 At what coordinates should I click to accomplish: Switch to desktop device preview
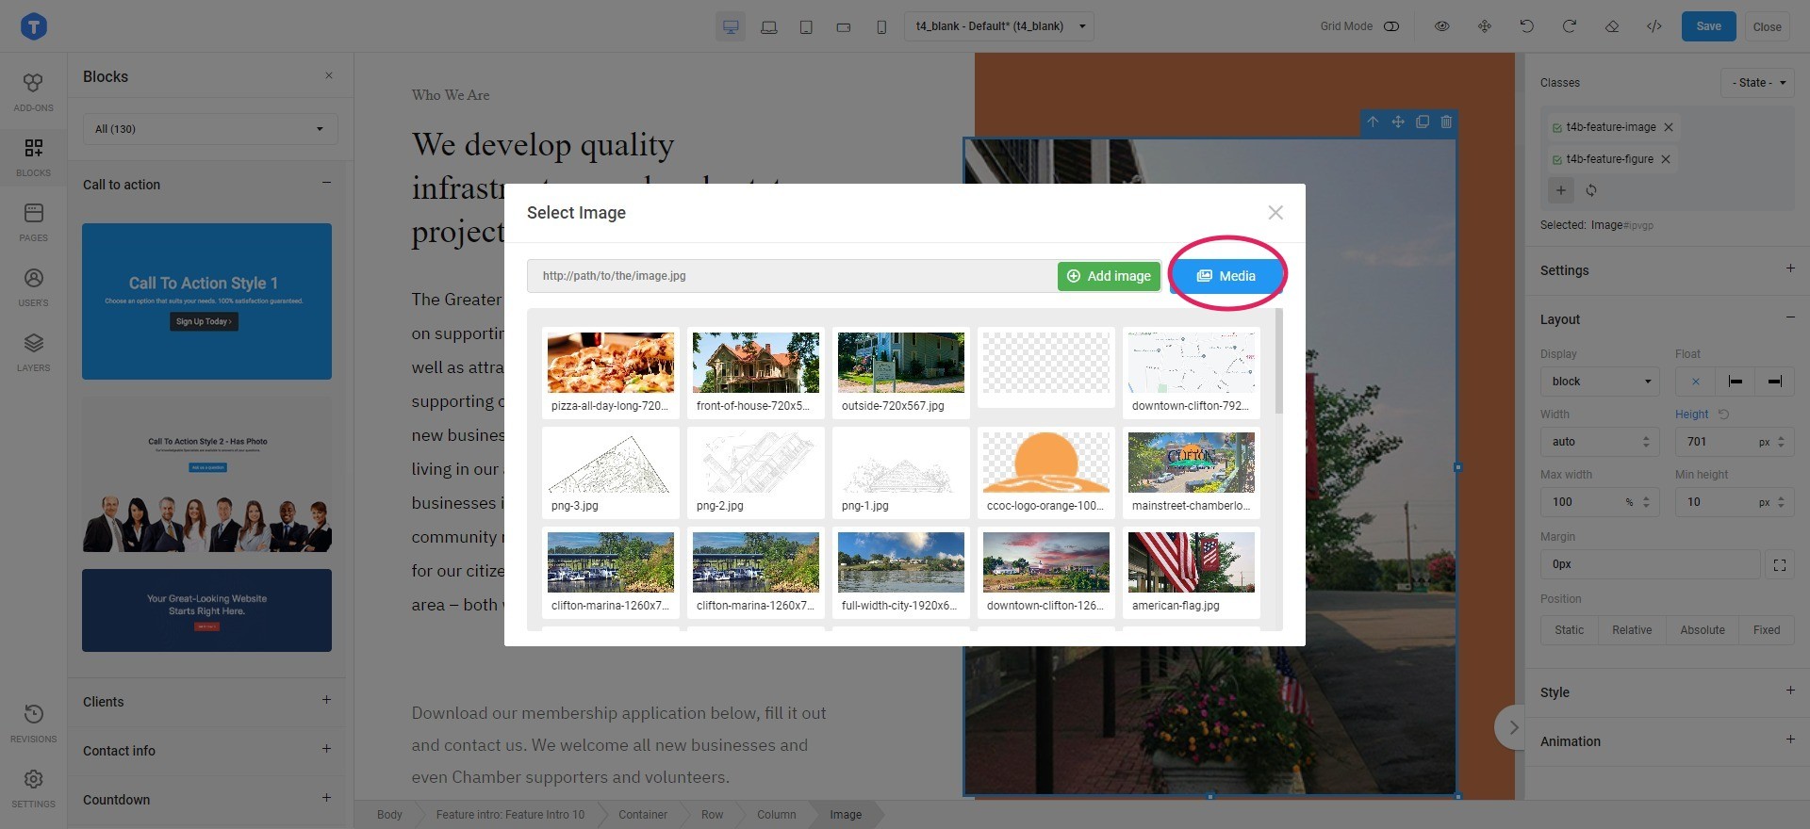(731, 26)
